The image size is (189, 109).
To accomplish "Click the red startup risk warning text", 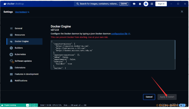I will [x=79, y=37].
